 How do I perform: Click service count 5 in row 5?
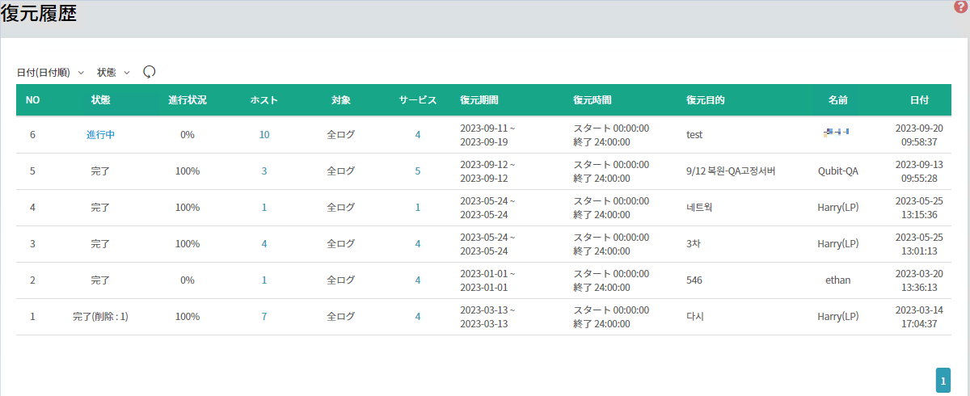point(418,171)
